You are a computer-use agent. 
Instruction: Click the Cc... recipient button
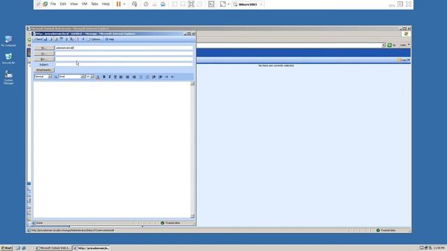[43, 54]
